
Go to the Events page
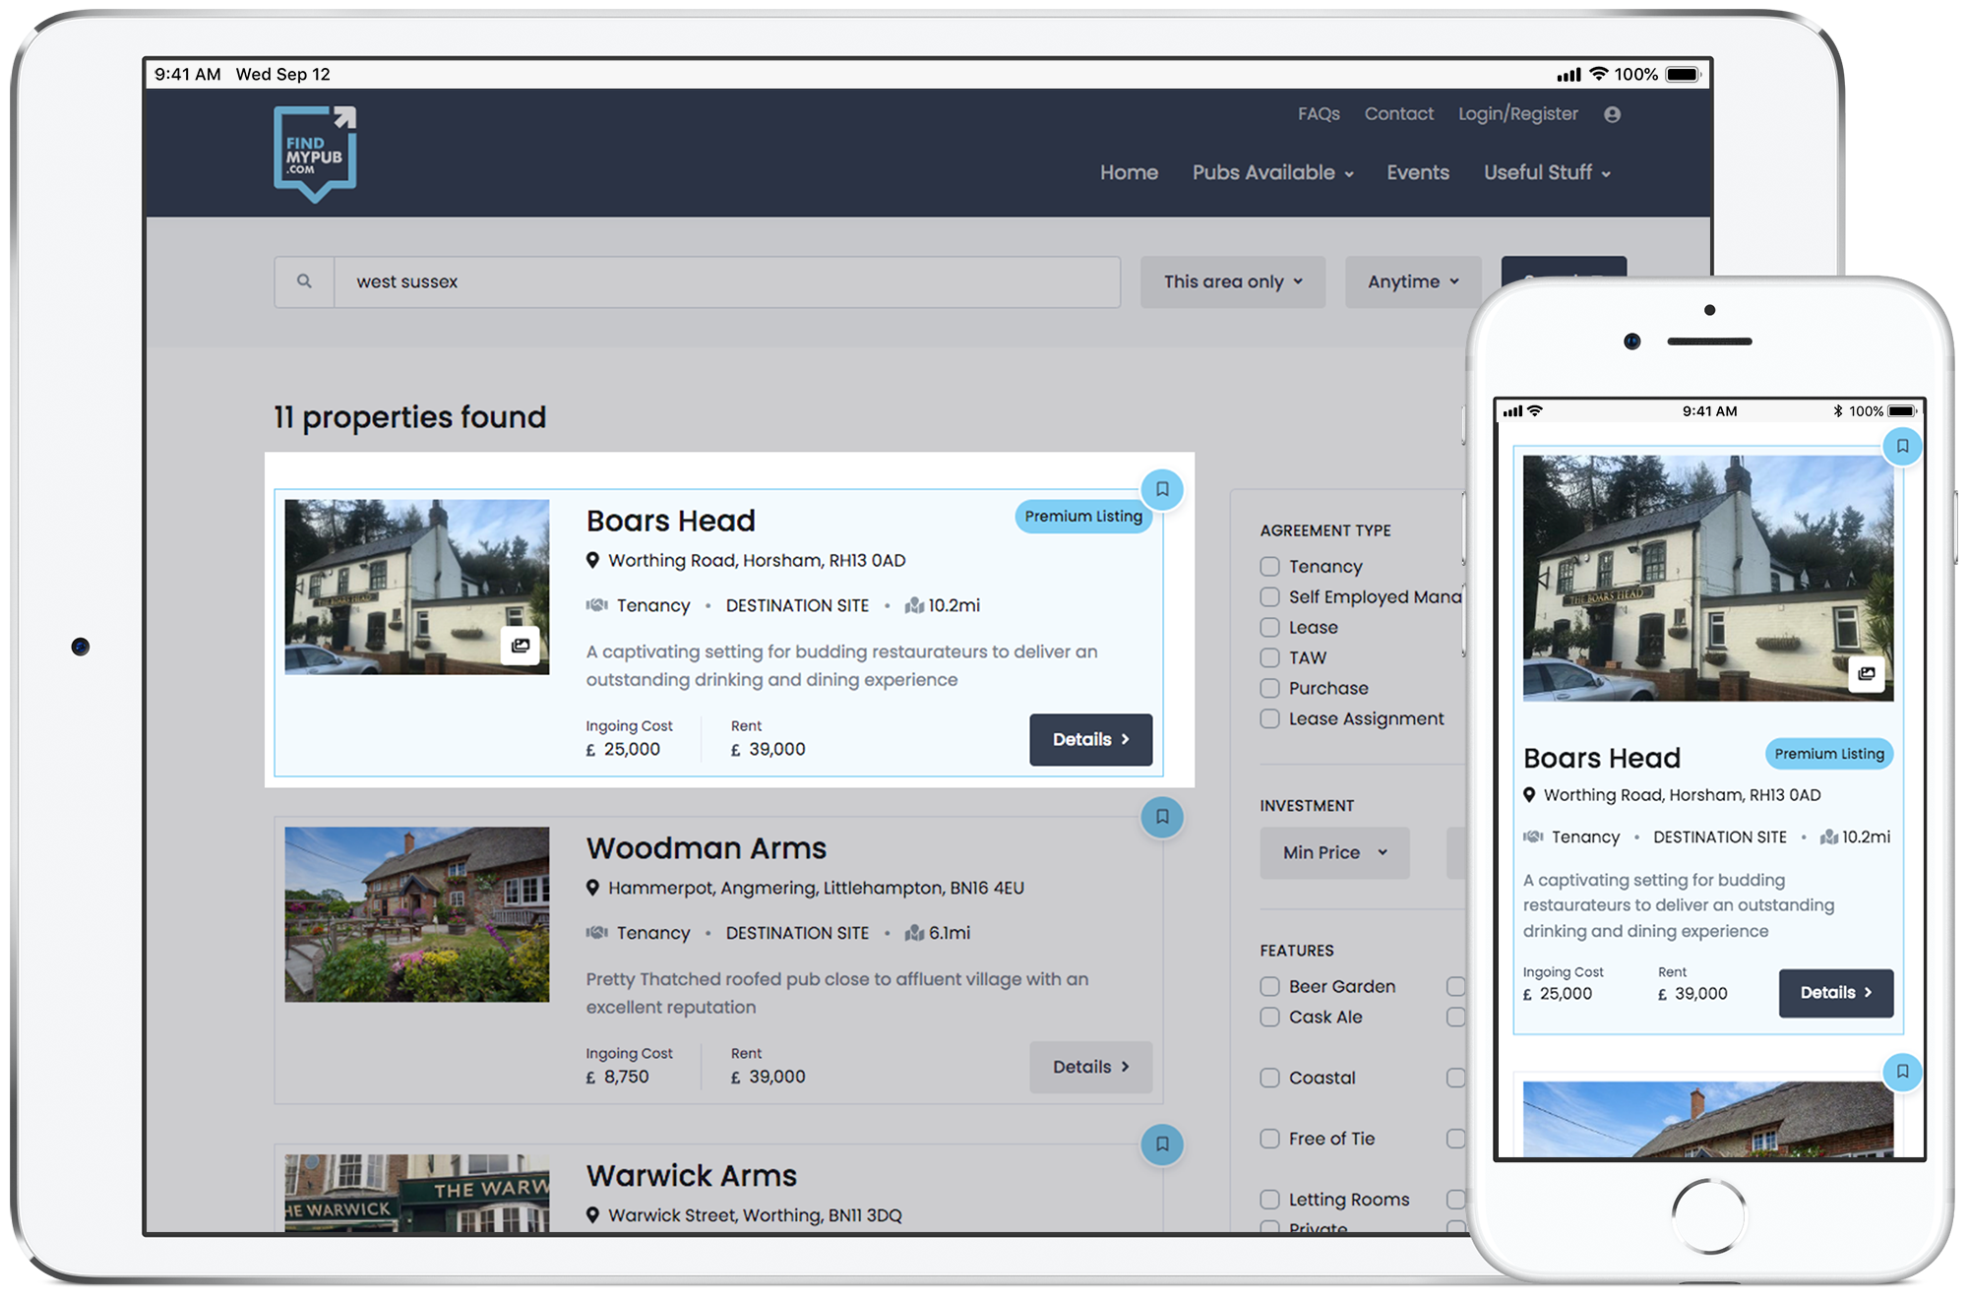[x=1417, y=173]
